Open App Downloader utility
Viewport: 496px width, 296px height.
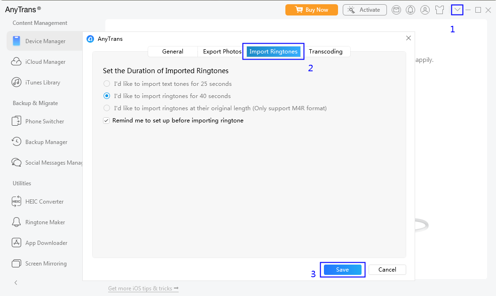(39, 243)
